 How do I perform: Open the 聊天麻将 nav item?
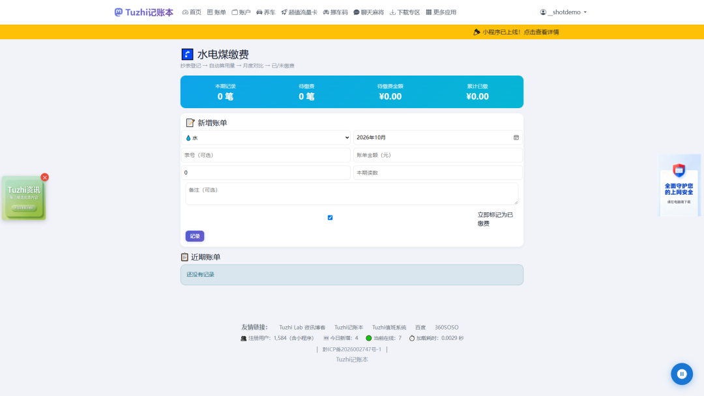(x=368, y=12)
